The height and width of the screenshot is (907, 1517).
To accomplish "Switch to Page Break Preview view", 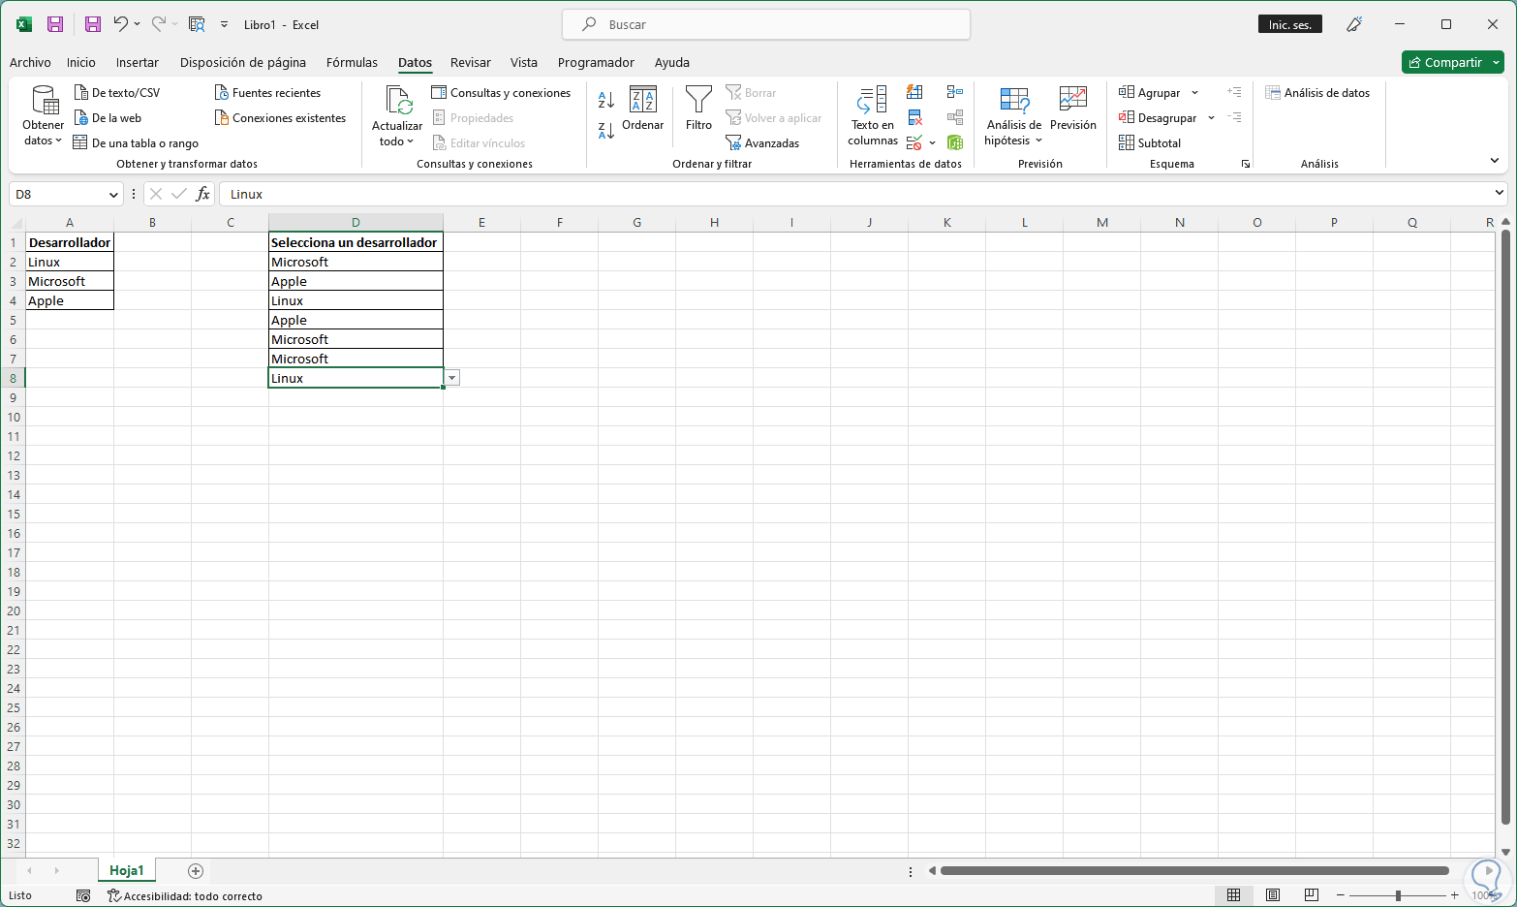I will coord(1312,895).
